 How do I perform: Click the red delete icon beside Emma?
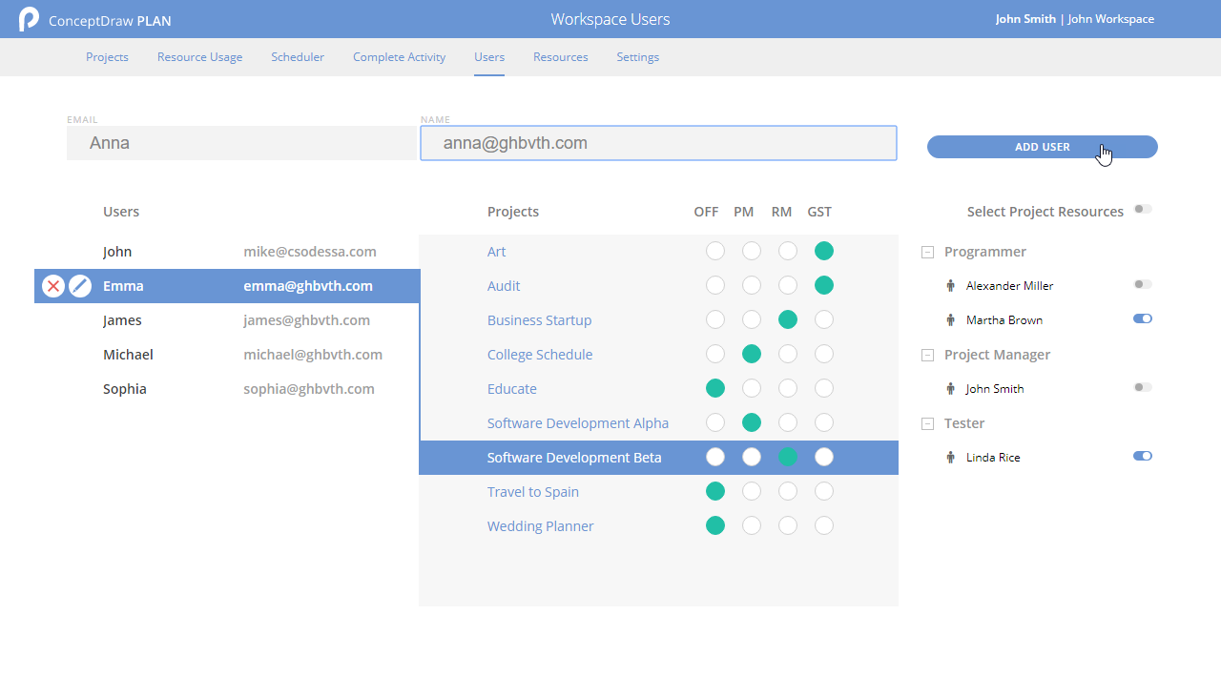53,286
